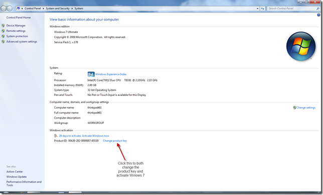Select System and Security in the breadcrumb
This screenshot has height=195, width=323.
pos(58,8)
